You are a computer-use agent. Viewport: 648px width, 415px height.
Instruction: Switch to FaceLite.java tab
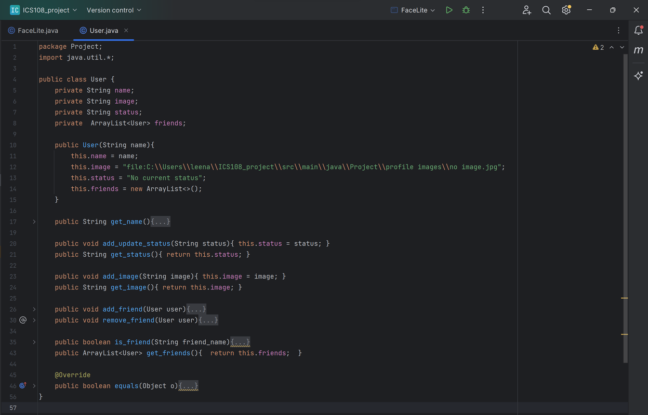(x=33, y=31)
